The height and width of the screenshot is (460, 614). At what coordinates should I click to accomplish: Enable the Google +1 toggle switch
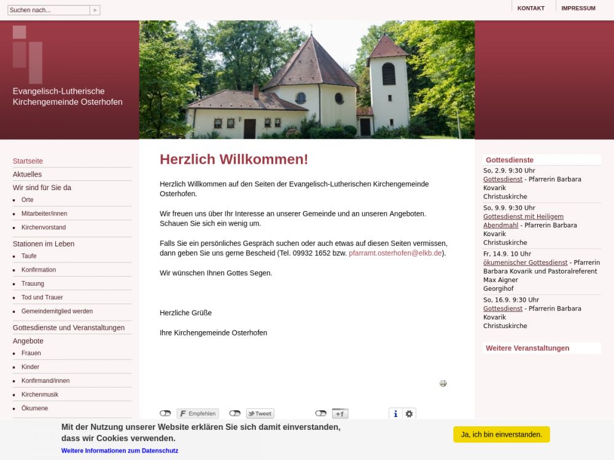[321, 413]
